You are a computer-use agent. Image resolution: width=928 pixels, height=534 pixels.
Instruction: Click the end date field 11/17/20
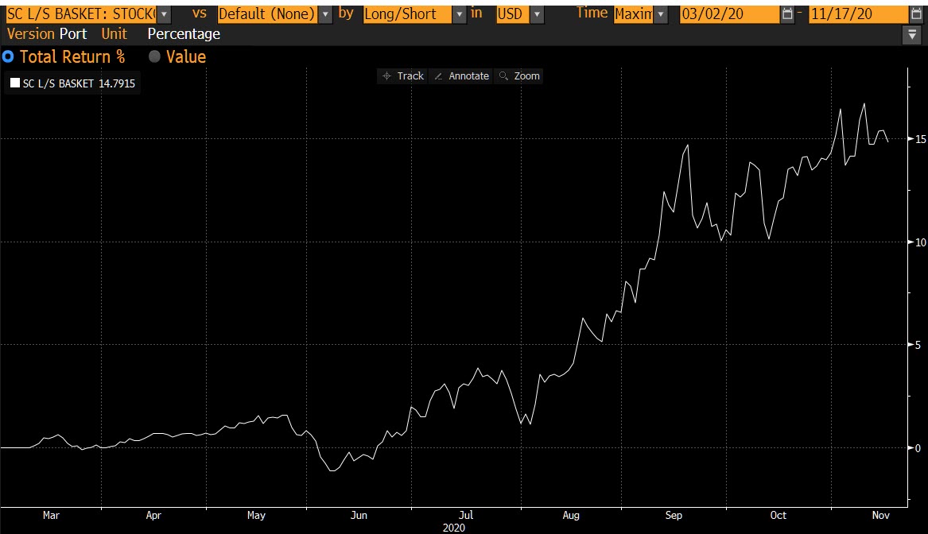point(856,14)
